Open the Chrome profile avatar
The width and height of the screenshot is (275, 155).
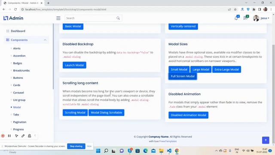pos(266,9)
